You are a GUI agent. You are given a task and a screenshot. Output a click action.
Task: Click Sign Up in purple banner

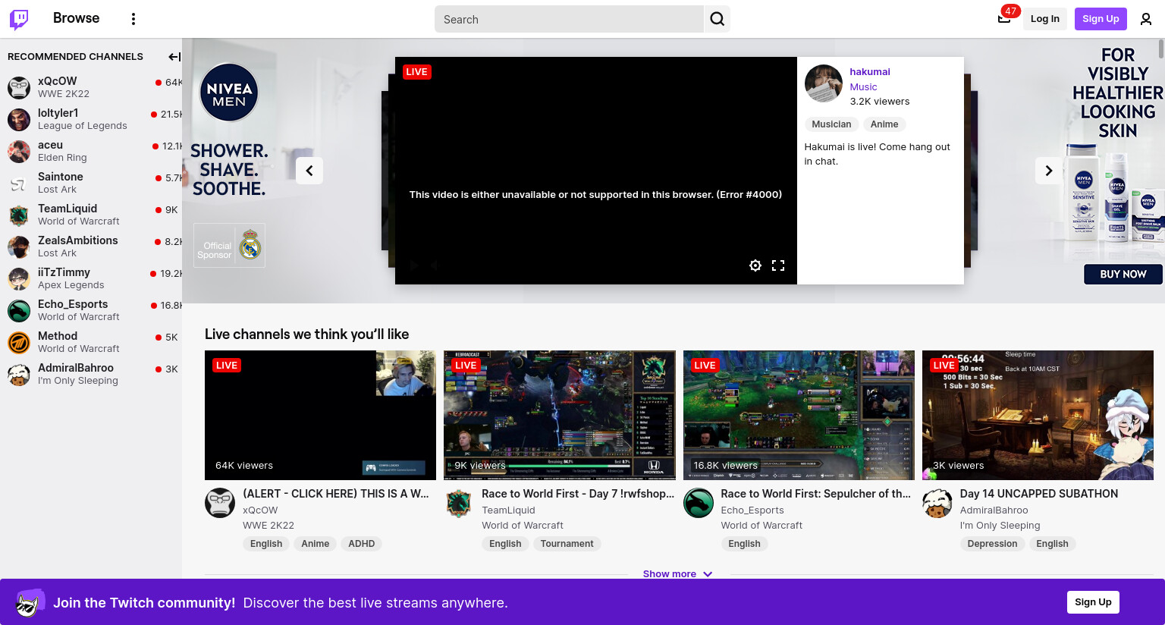click(x=1093, y=602)
